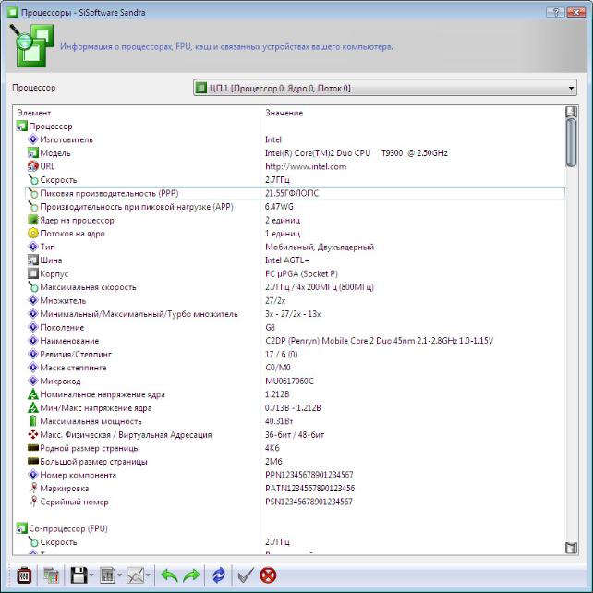The height and width of the screenshot is (593, 593).
Task: Click the 'Элемент' column header
Action: pos(34,113)
